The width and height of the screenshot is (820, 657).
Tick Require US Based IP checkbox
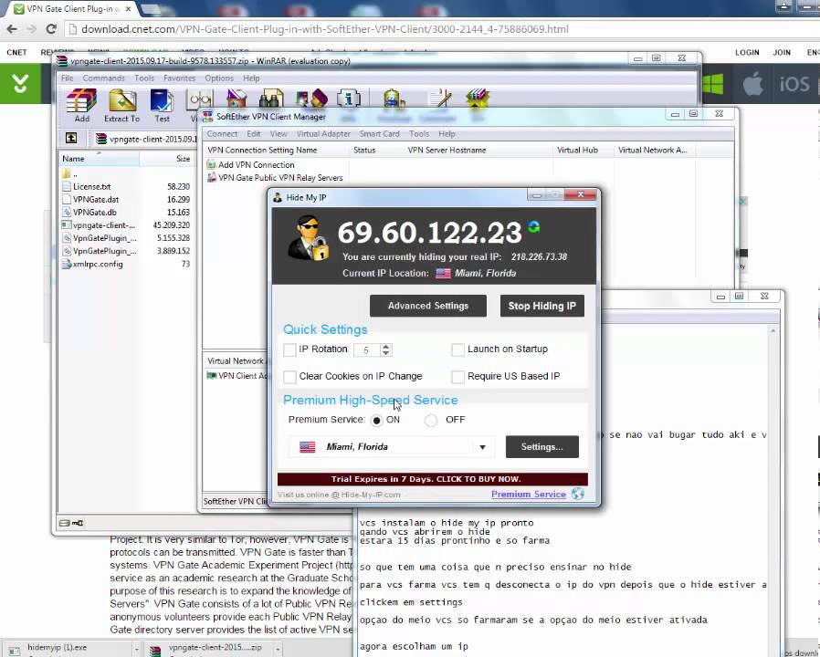(x=457, y=376)
